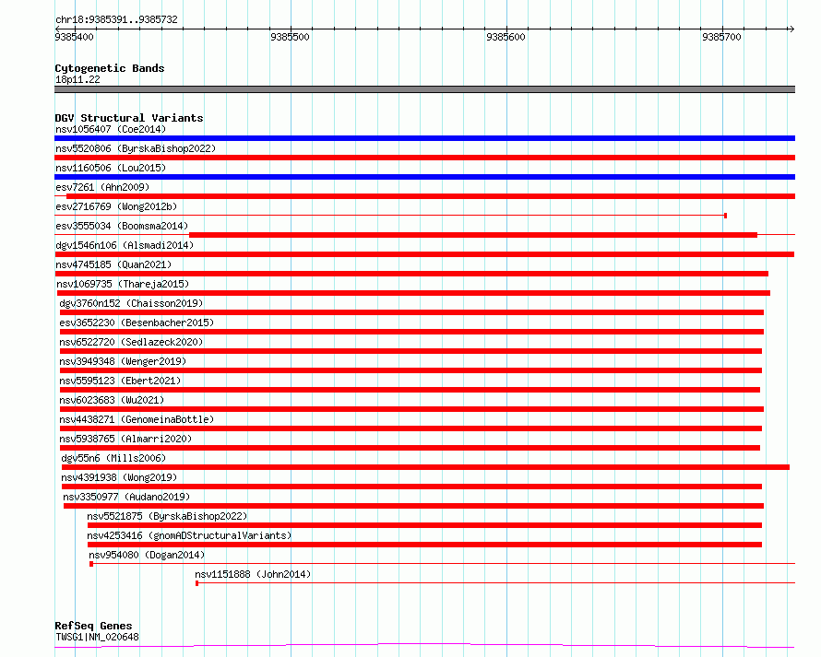Open nsv4745185 (Quan2021) label

pyautogui.click(x=113, y=264)
